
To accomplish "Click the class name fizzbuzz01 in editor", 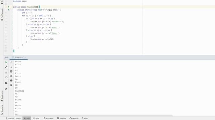I will [x=33, y=7].
